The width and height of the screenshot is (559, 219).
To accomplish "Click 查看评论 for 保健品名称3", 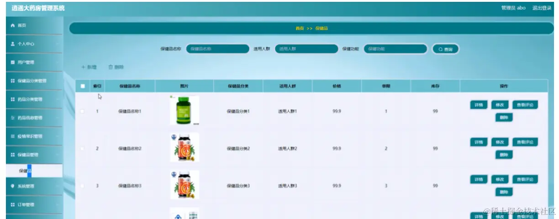I will coord(525,180).
